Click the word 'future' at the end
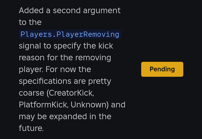Screen dimensions: 202x139 [30, 128]
